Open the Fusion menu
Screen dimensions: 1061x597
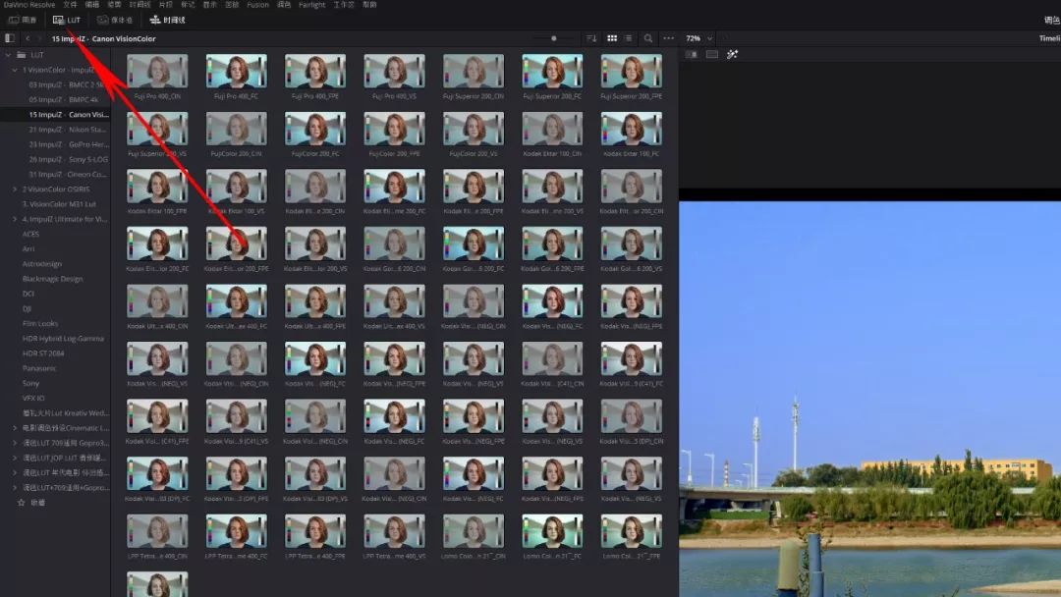pos(257,5)
